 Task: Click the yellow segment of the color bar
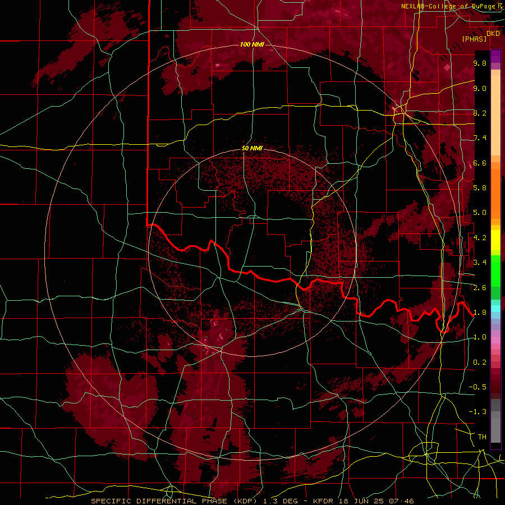[x=495, y=240]
